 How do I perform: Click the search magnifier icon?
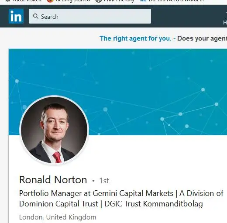pyautogui.click(x=36, y=16)
